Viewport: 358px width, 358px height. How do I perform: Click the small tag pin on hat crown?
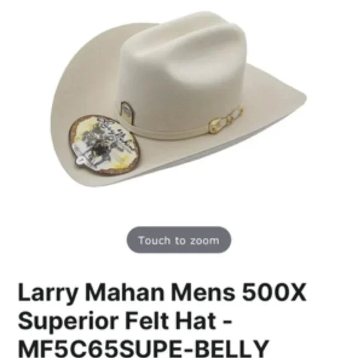[x=127, y=113]
